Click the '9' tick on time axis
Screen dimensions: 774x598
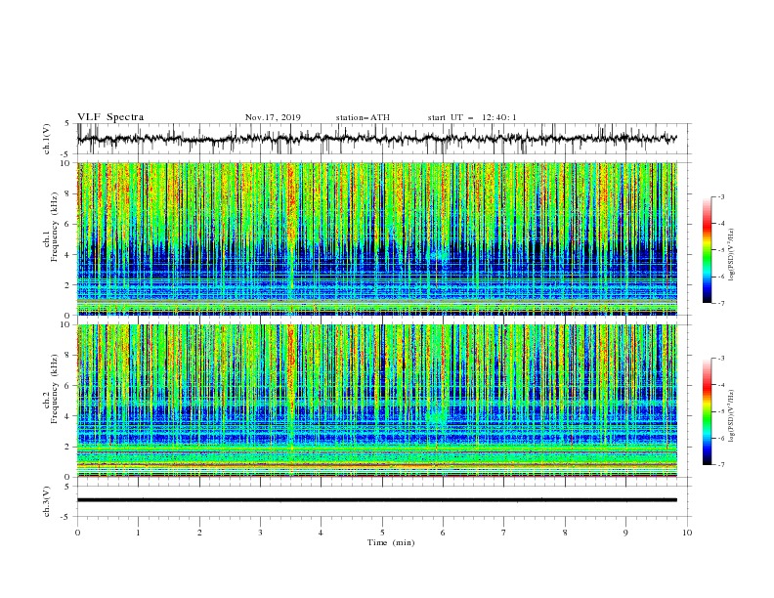pyautogui.click(x=625, y=533)
